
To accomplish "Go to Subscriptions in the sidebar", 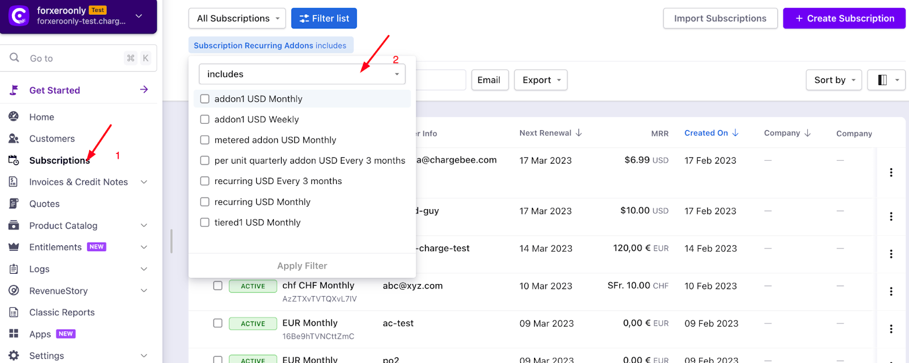I will tap(59, 160).
